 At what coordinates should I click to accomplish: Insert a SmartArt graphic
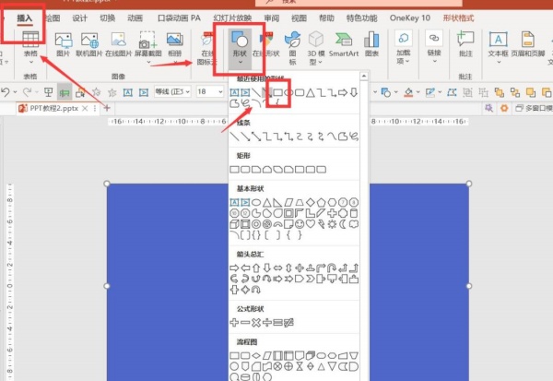(344, 44)
